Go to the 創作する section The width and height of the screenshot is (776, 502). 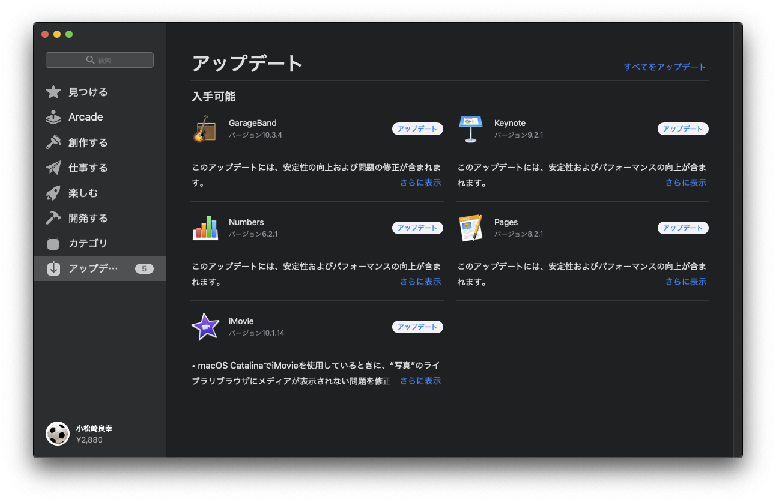100,142
